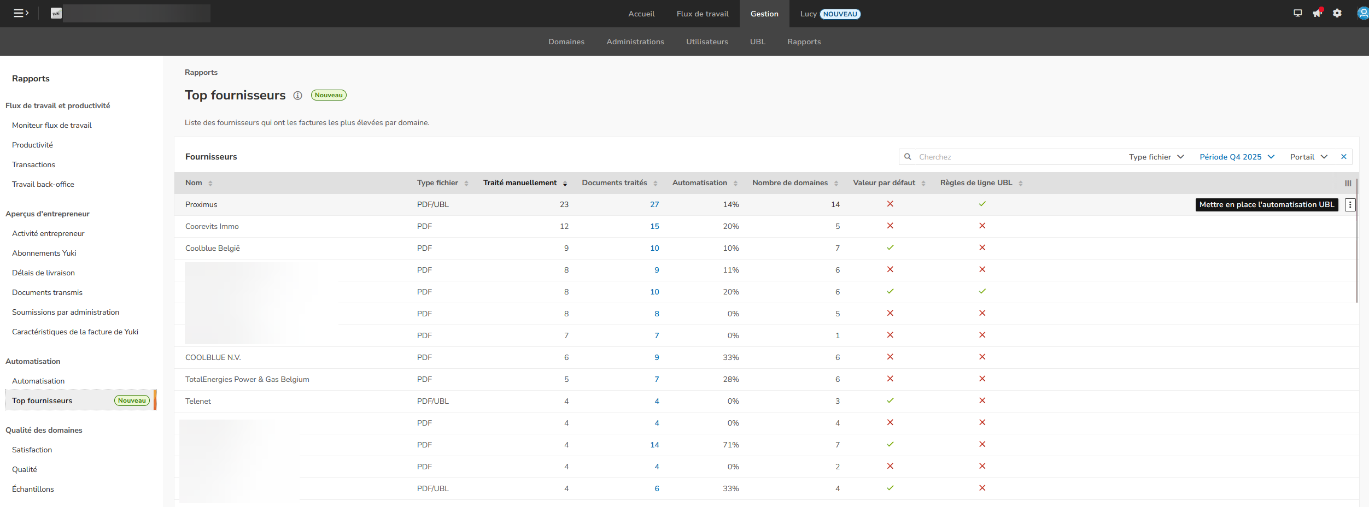1369x507 pixels.
Task: Open Administrations submenu item
Action: click(635, 42)
